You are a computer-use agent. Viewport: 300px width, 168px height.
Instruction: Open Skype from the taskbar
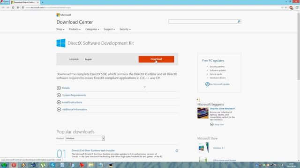[x=52, y=165]
